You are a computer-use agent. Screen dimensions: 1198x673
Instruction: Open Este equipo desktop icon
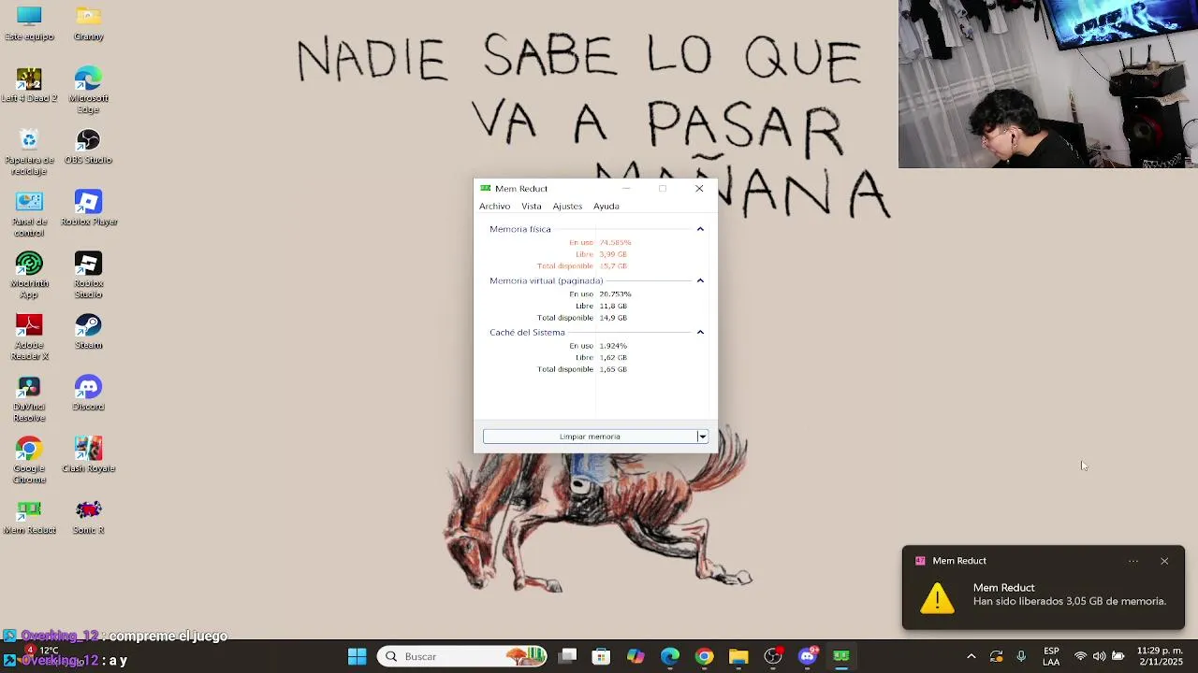click(x=29, y=23)
